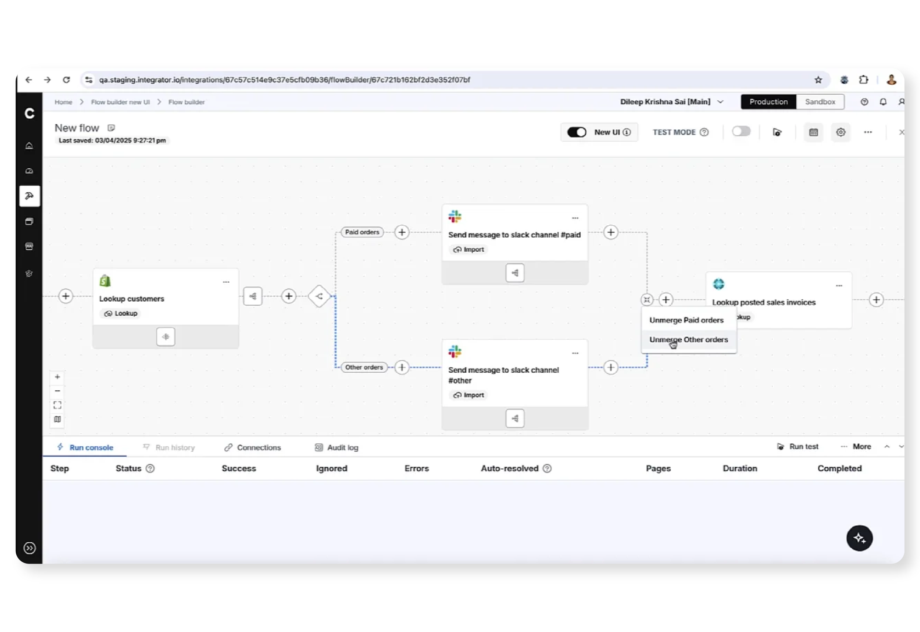Open the Home icon in left sidebar
The height and width of the screenshot is (632, 920).
[29, 145]
